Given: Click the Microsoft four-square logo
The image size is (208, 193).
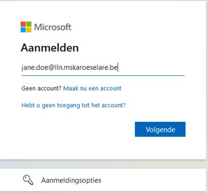Looking at the screenshot, I should [x=26, y=27].
